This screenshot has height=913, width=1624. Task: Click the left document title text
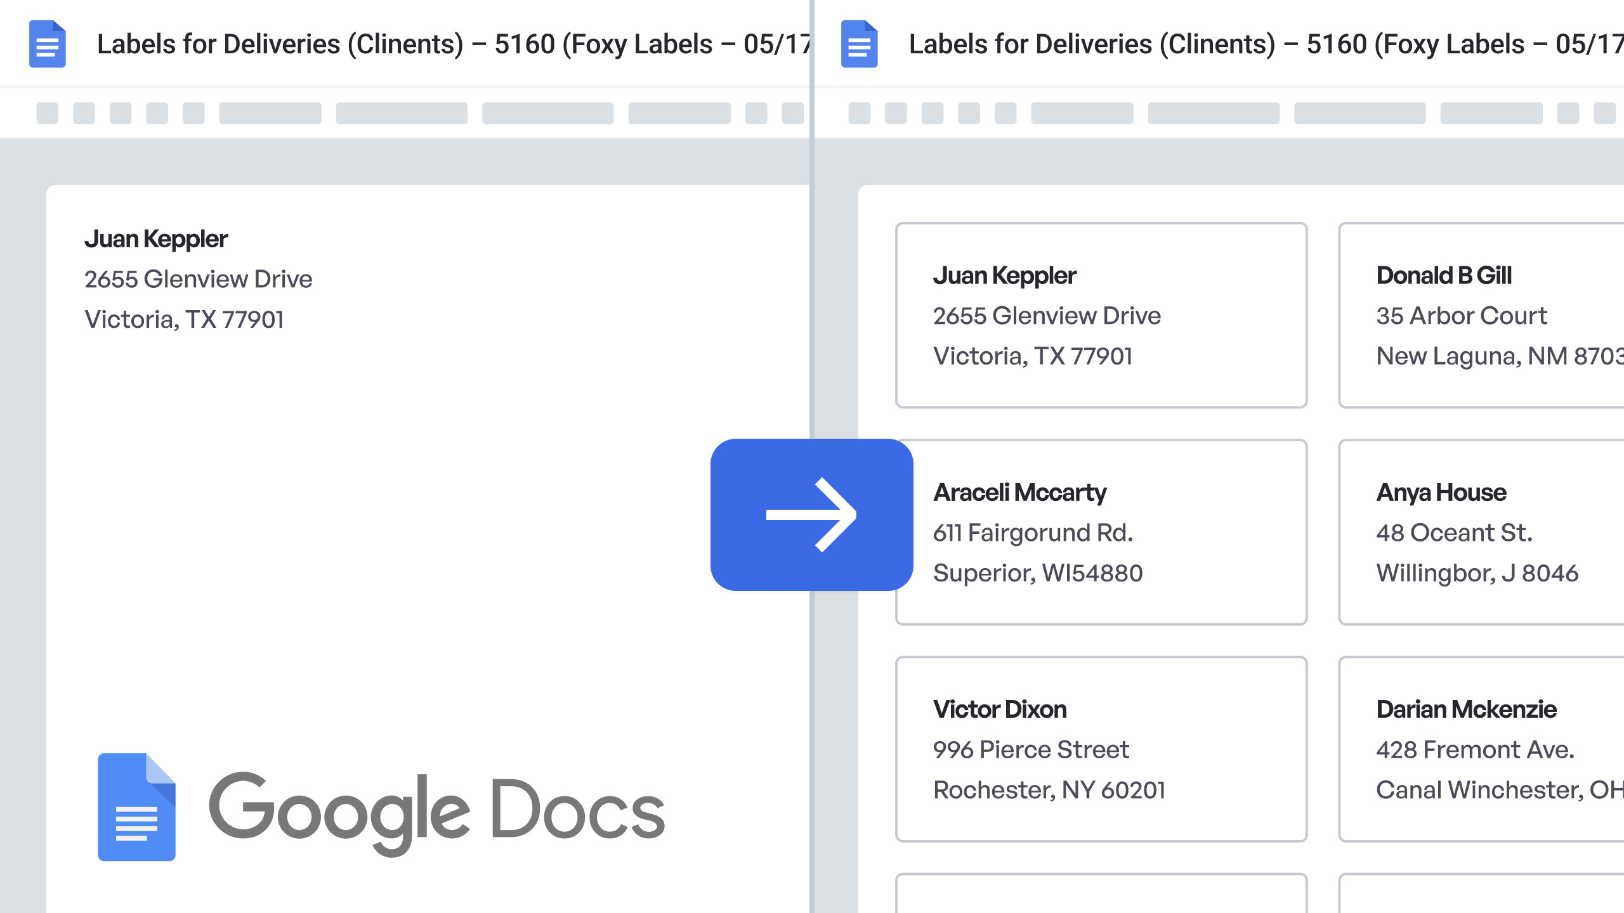(x=453, y=44)
